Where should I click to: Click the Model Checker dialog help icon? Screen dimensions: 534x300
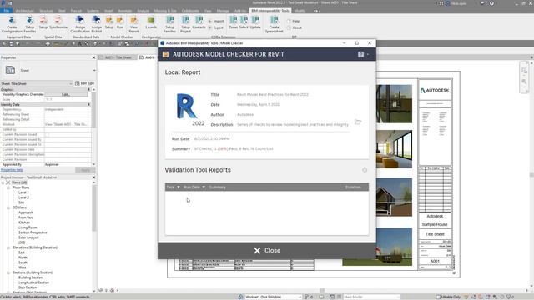click(360, 54)
